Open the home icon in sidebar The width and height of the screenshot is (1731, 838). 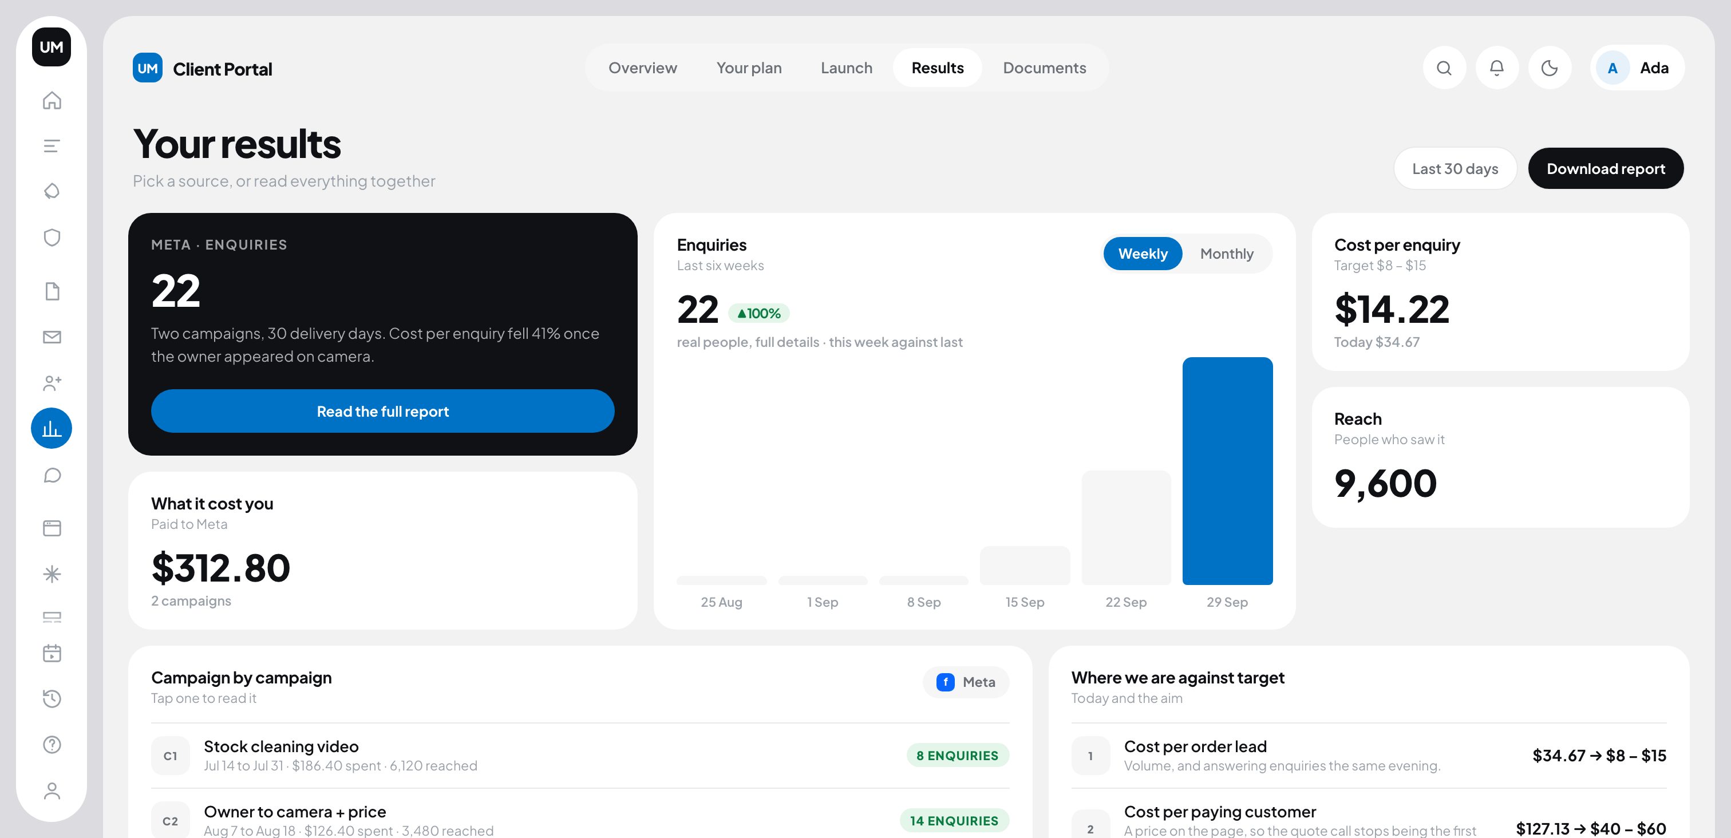click(52, 100)
